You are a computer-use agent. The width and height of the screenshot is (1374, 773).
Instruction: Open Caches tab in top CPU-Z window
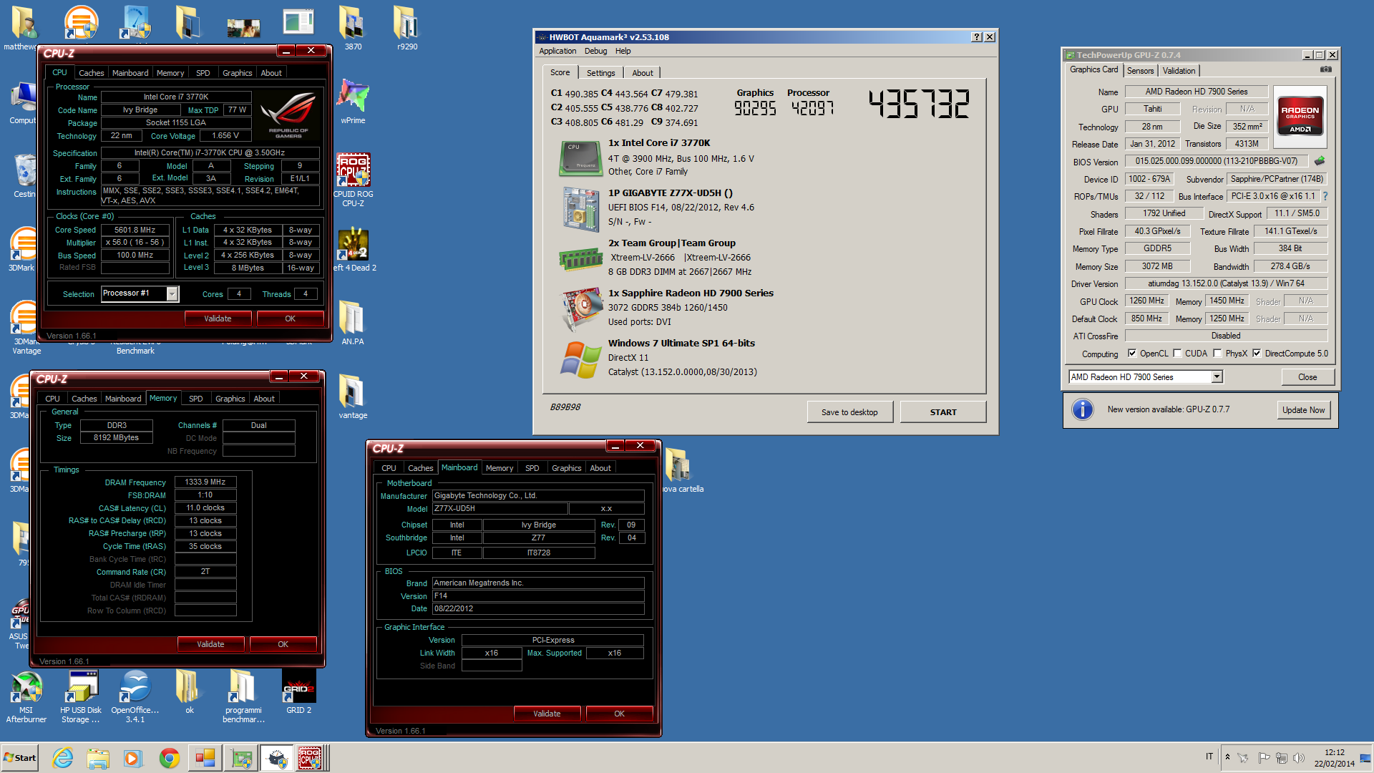click(91, 73)
